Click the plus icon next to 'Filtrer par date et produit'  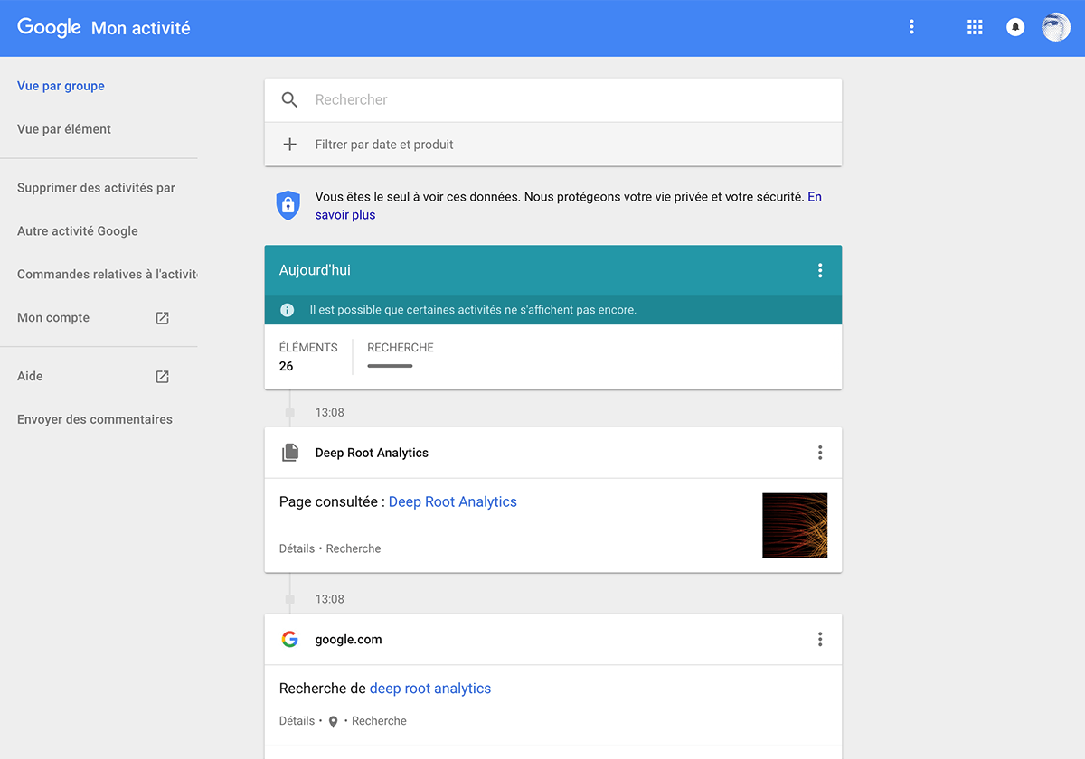click(x=289, y=144)
